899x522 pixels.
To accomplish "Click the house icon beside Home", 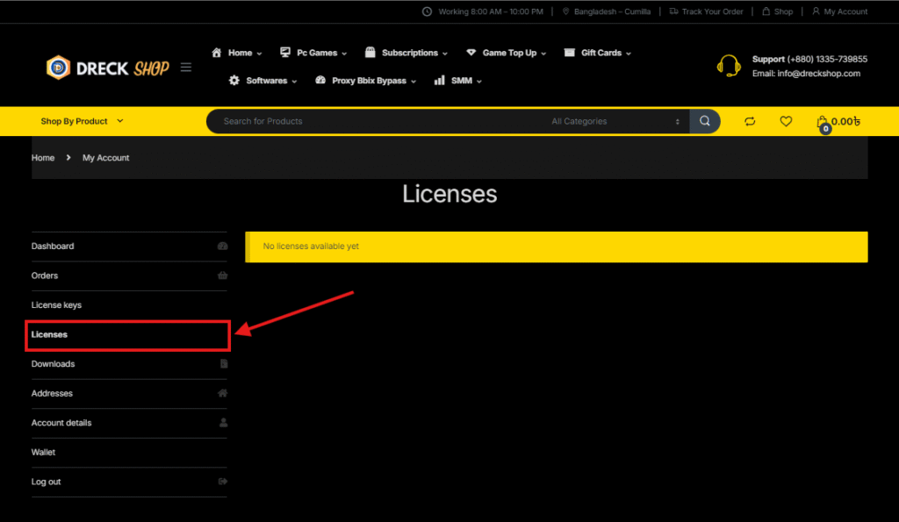I will click(216, 53).
